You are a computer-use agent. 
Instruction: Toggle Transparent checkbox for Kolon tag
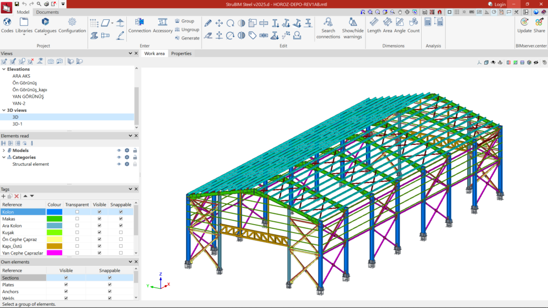[77, 212]
